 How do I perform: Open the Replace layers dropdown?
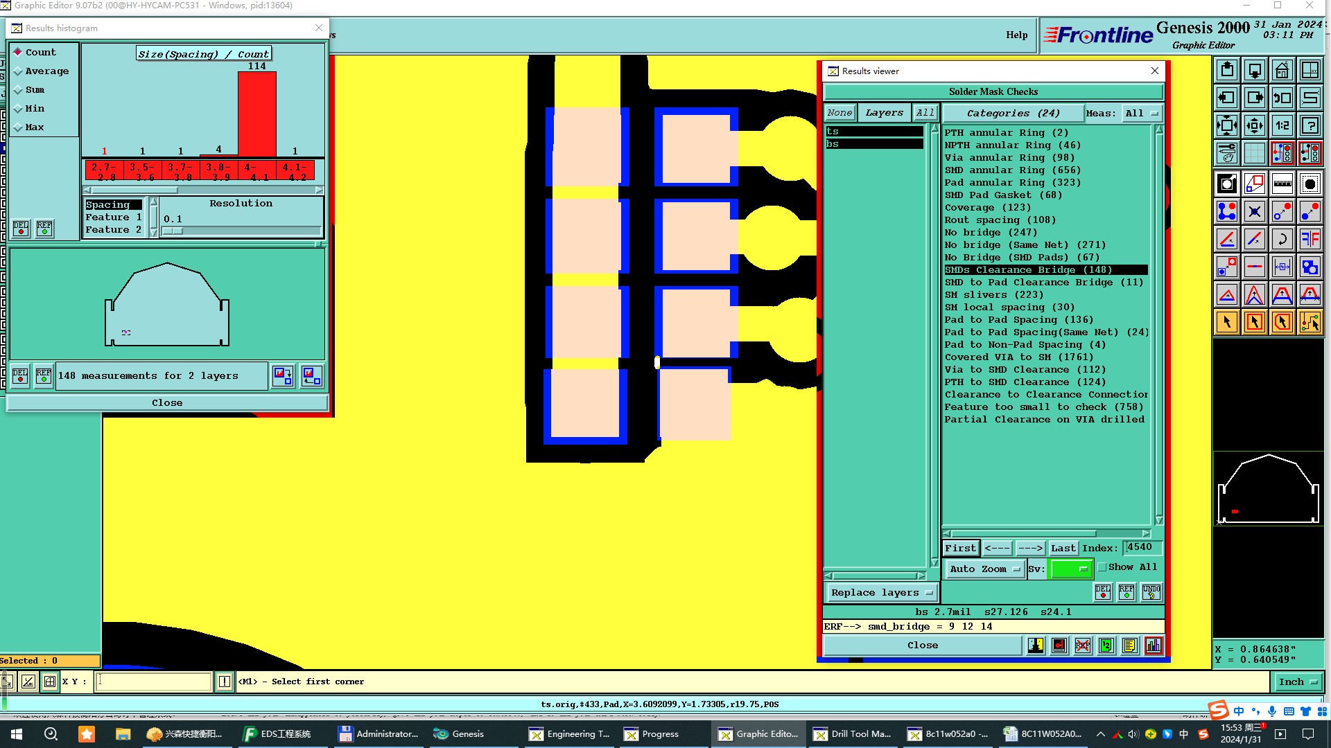point(882,592)
